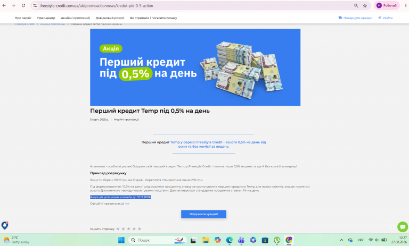Launch Copilot from the taskbar

pos(217,240)
